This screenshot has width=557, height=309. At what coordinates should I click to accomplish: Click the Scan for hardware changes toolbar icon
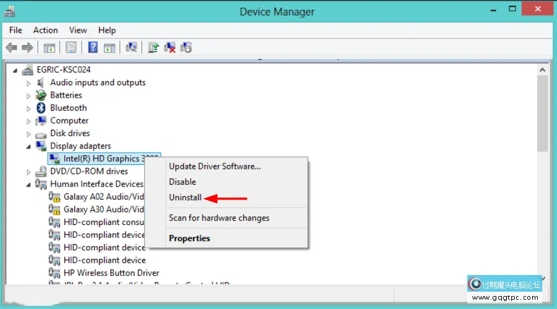pyautogui.click(x=131, y=48)
